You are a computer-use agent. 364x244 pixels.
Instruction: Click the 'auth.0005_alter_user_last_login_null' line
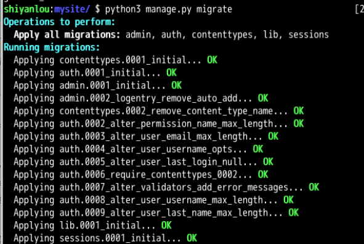144,162
